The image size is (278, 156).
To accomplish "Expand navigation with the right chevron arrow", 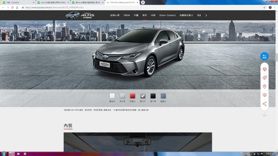I will click(x=206, y=15).
